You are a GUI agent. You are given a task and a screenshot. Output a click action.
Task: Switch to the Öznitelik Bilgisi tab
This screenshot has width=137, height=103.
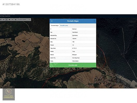pos(54,25)
